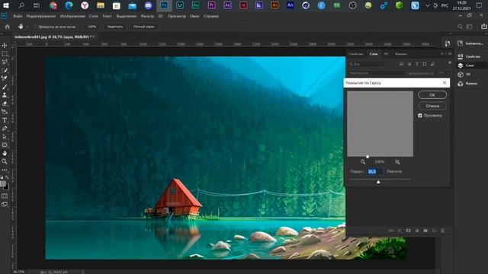This screenshot has height=274, width=488.
Task: Select the Rectangle shape tool
Action: pos(5,145)
